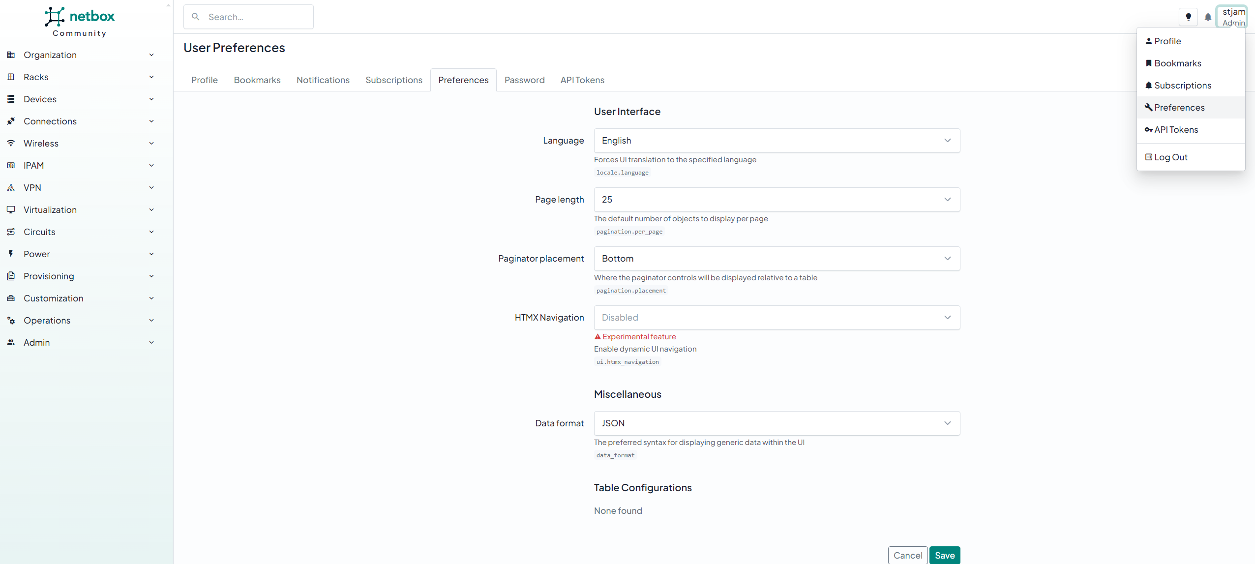The height and width of the screenshot is (564, 1255).
Task: Select Log Out from user menu
Action: (x=1170, y=157)
